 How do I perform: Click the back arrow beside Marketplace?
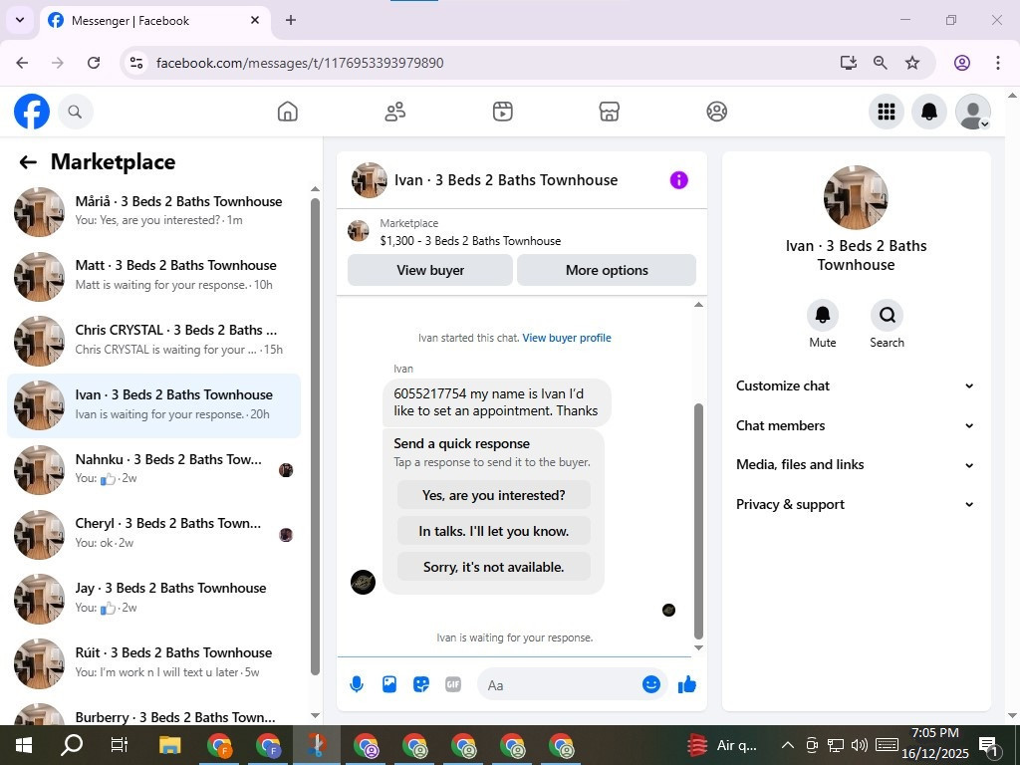(x=28, y=162)
